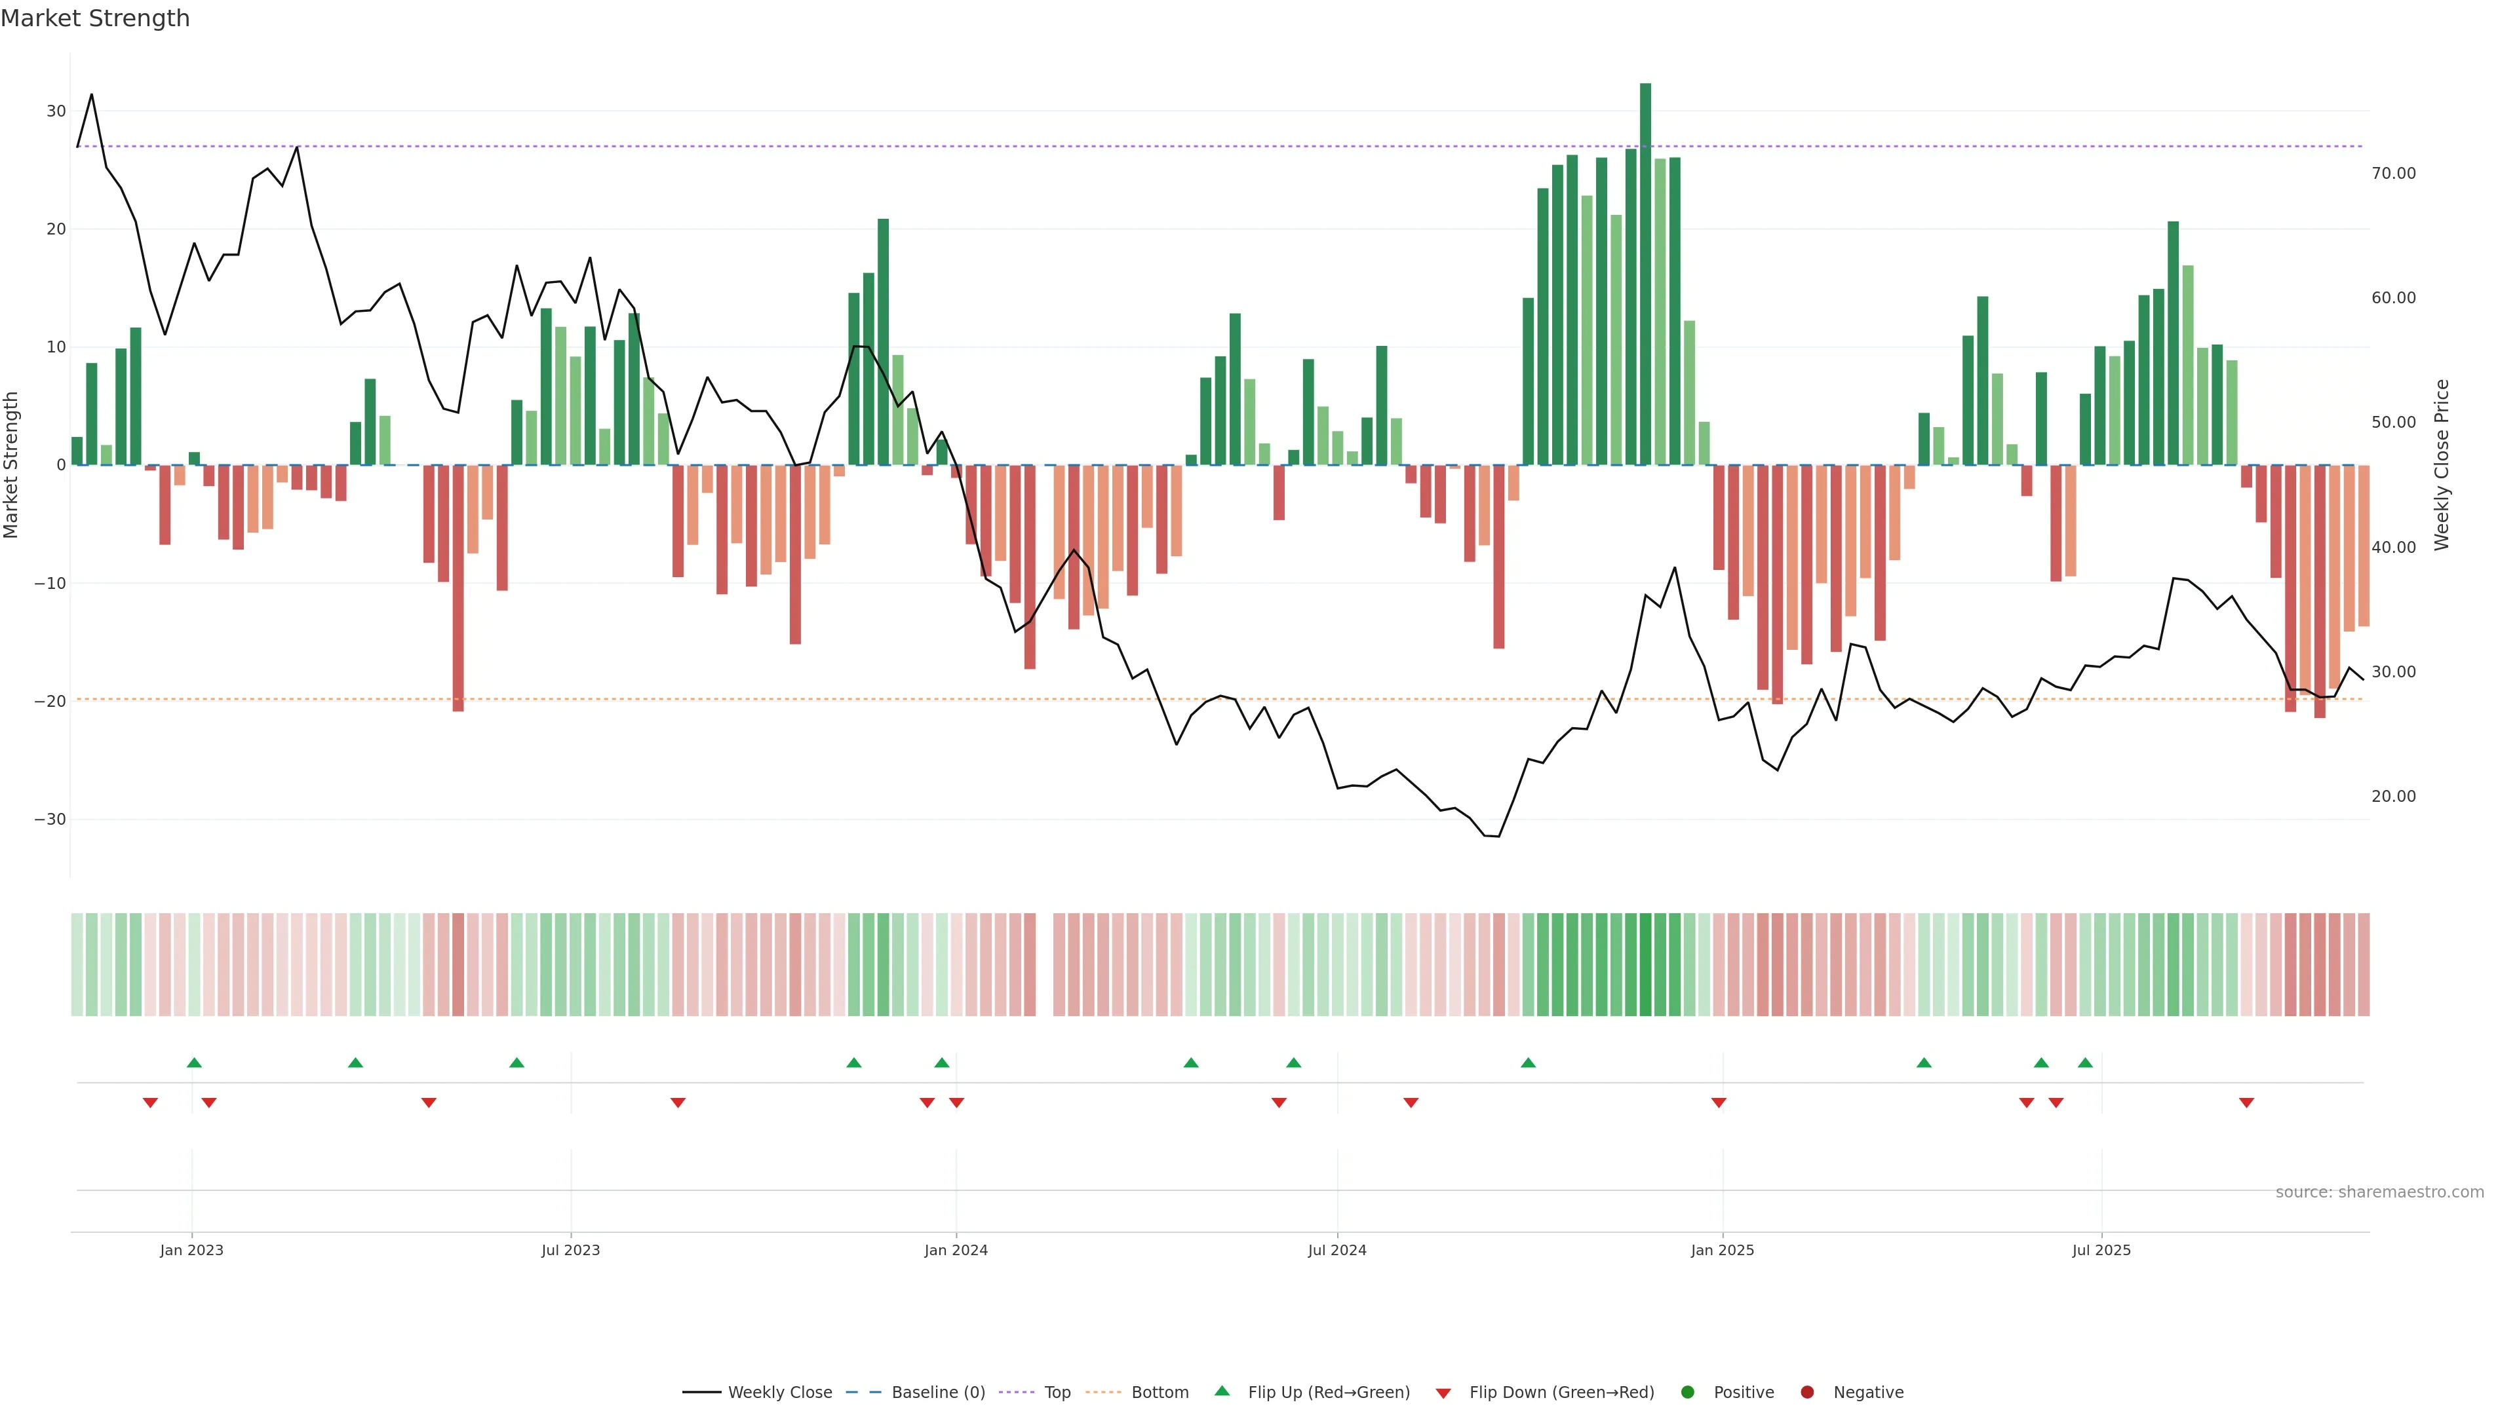The image size is (2517, 1415).
Task: Click Flip Down red triangle legend icon
Action: point(1443,1393)
